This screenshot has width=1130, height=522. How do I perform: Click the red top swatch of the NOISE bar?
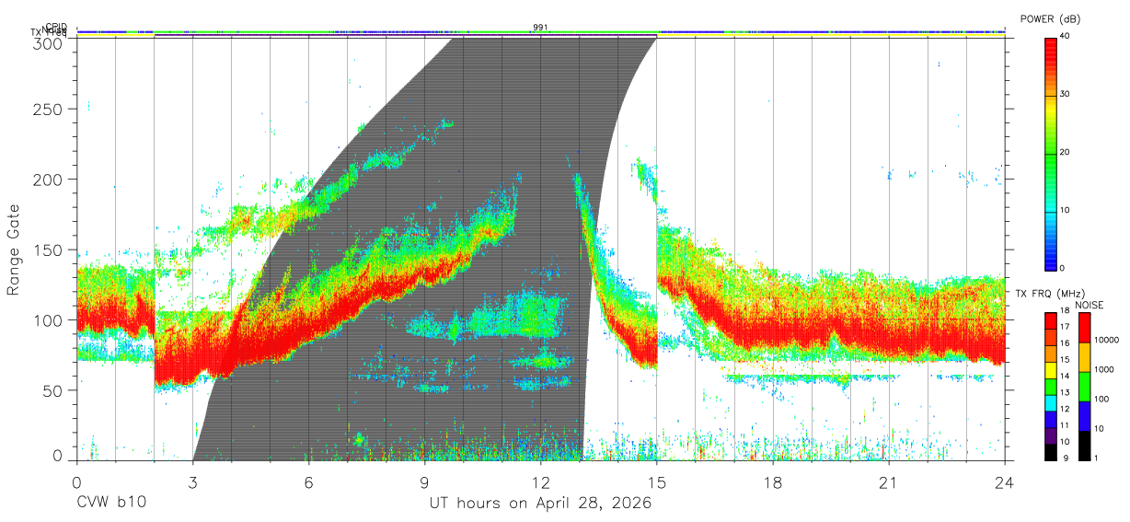1085,327
